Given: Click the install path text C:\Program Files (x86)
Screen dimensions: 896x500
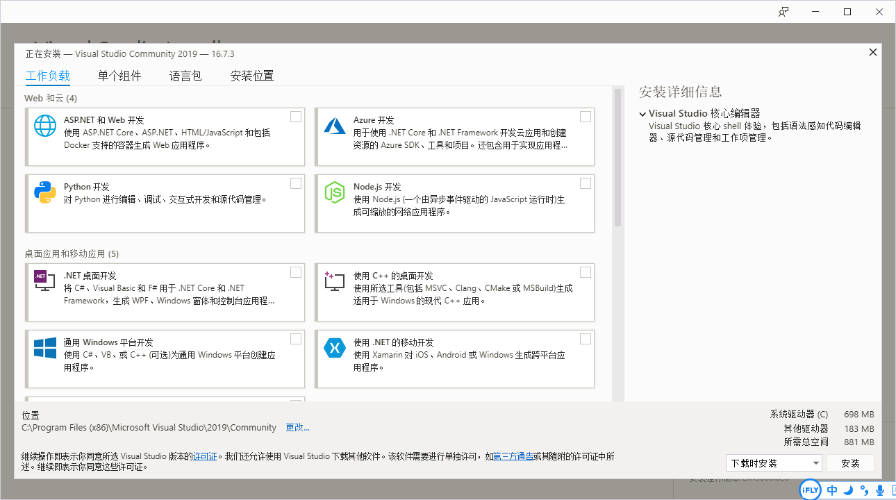Looking at the screenshot, I should (x=149, y=428).
